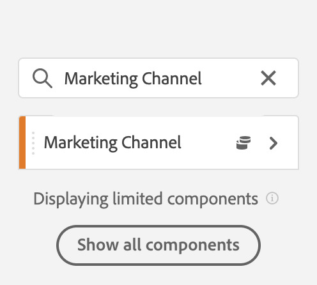Click the search lens inside the search box

[42, 78]
